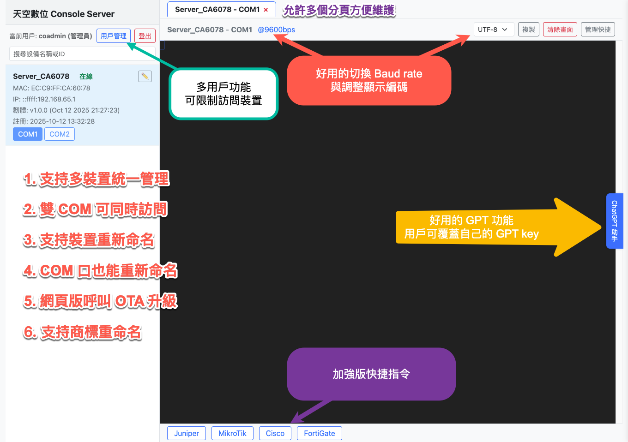Click the Juniper quick command shortcut

click(186, 433)
